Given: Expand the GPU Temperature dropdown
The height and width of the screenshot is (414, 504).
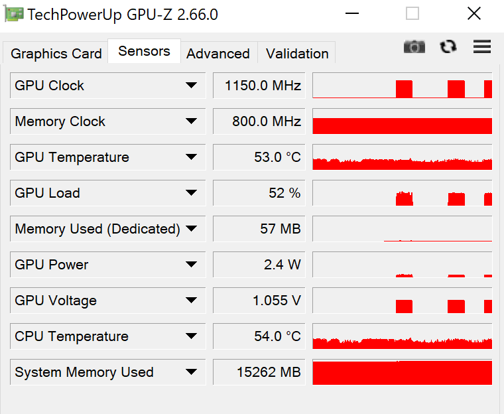Looking at the screenshot, I should tap(191, 157).
